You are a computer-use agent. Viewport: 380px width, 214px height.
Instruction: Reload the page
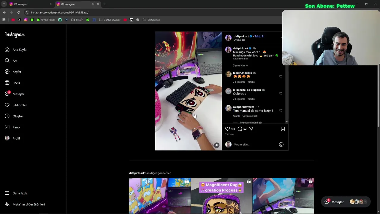(x=18, y=12)
